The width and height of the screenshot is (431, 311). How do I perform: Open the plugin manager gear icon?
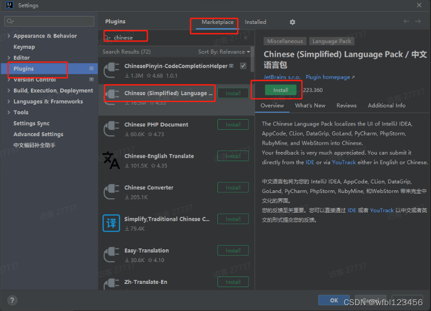pyautogui.click(x=291, y=22)
